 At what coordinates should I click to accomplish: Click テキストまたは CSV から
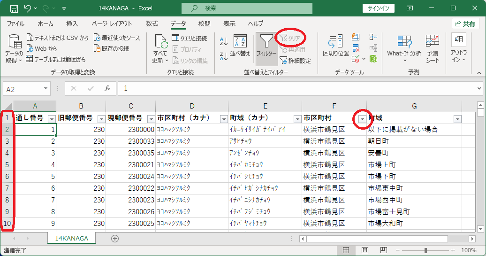[x=58, y=38]
